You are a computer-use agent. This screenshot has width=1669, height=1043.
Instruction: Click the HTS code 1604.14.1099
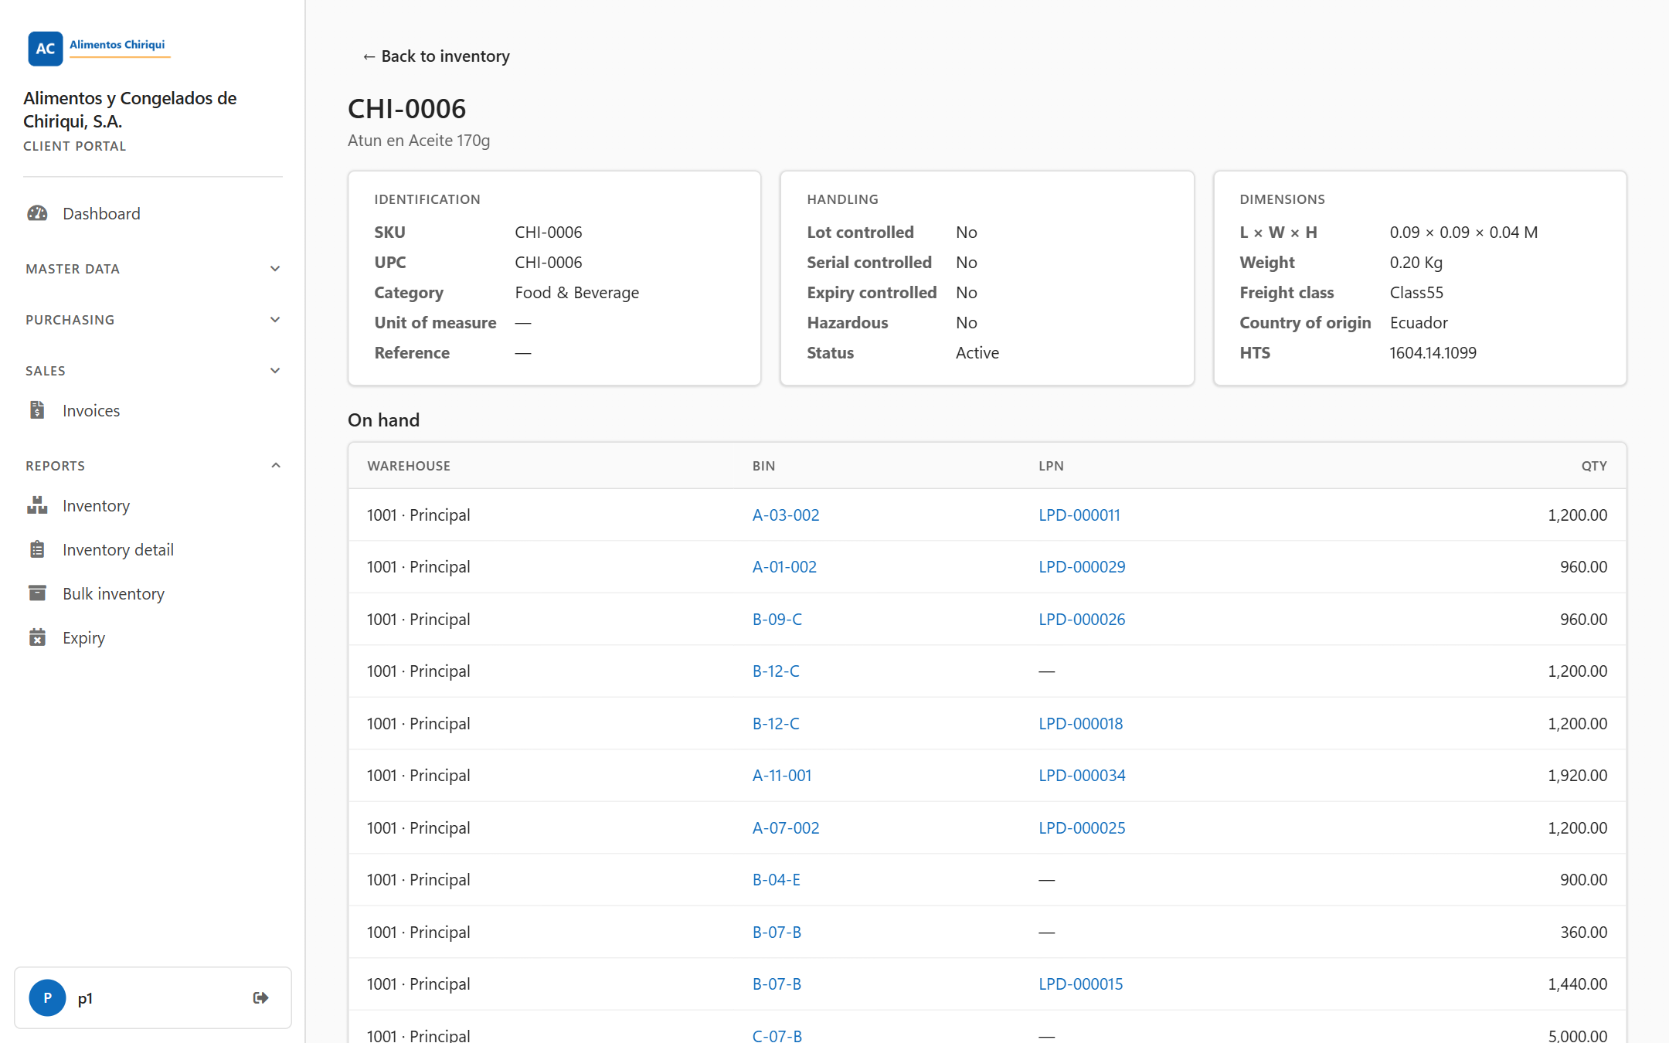click(1433, 352)
